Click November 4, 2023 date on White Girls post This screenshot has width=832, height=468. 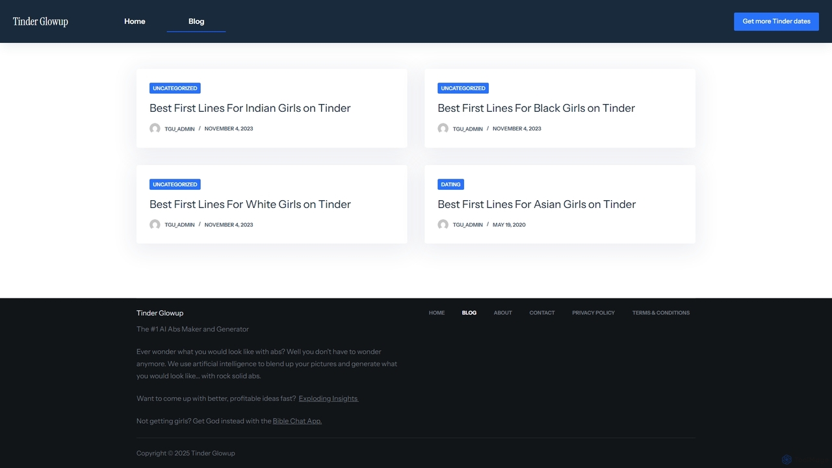point(229,225)
